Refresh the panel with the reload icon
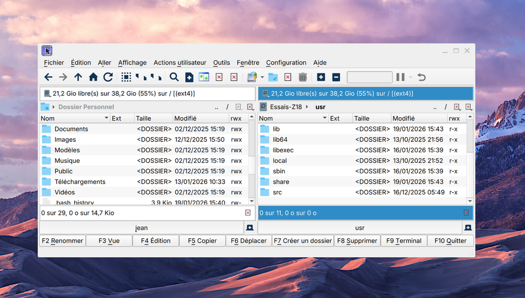 click(108, 77)
